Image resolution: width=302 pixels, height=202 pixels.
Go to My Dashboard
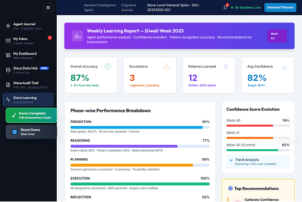pos(28,56)
